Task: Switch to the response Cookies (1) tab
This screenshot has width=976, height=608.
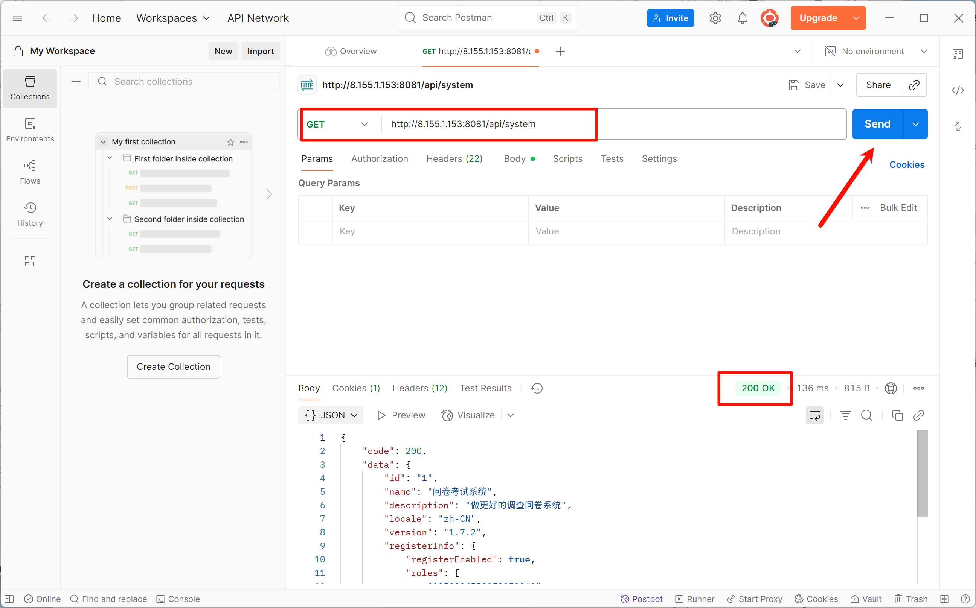Action: tap(356, 388)
